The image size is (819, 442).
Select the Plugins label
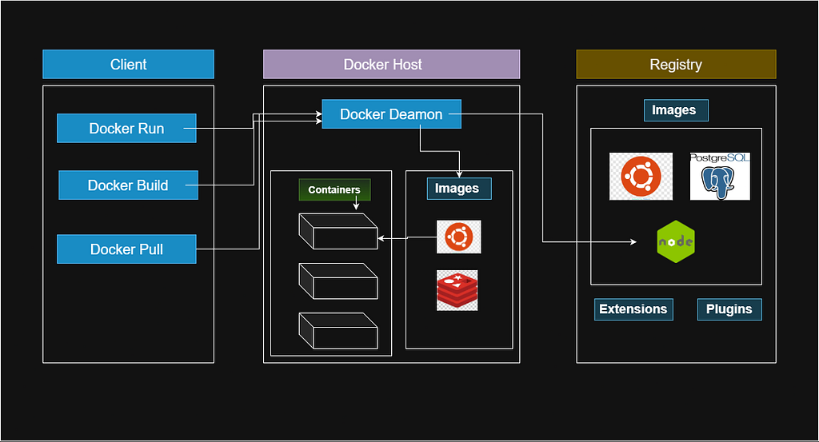729,309
